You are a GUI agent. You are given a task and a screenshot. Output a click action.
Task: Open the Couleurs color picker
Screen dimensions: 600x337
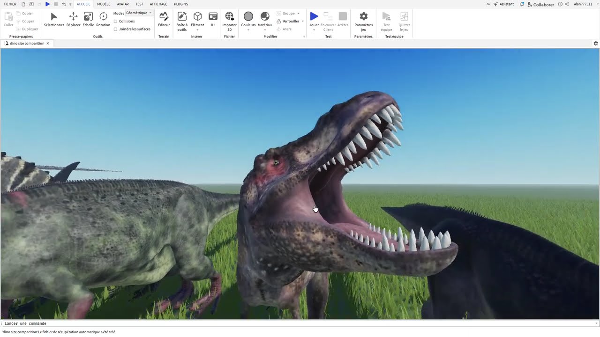point(248,19)
